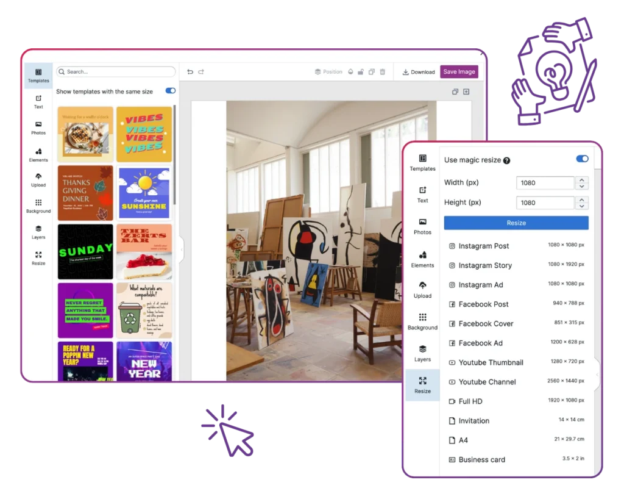This screenshot has width=624, height=488.
Task: Decrease Height value with down arrow
Action: (582, 206)
